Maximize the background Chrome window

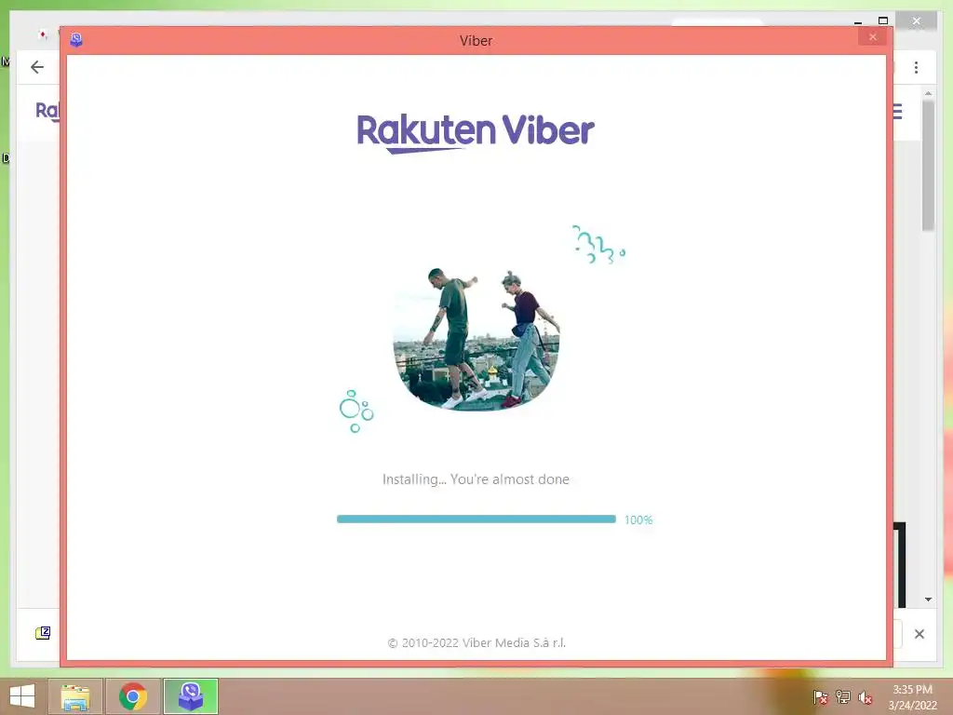pos(883,21)
